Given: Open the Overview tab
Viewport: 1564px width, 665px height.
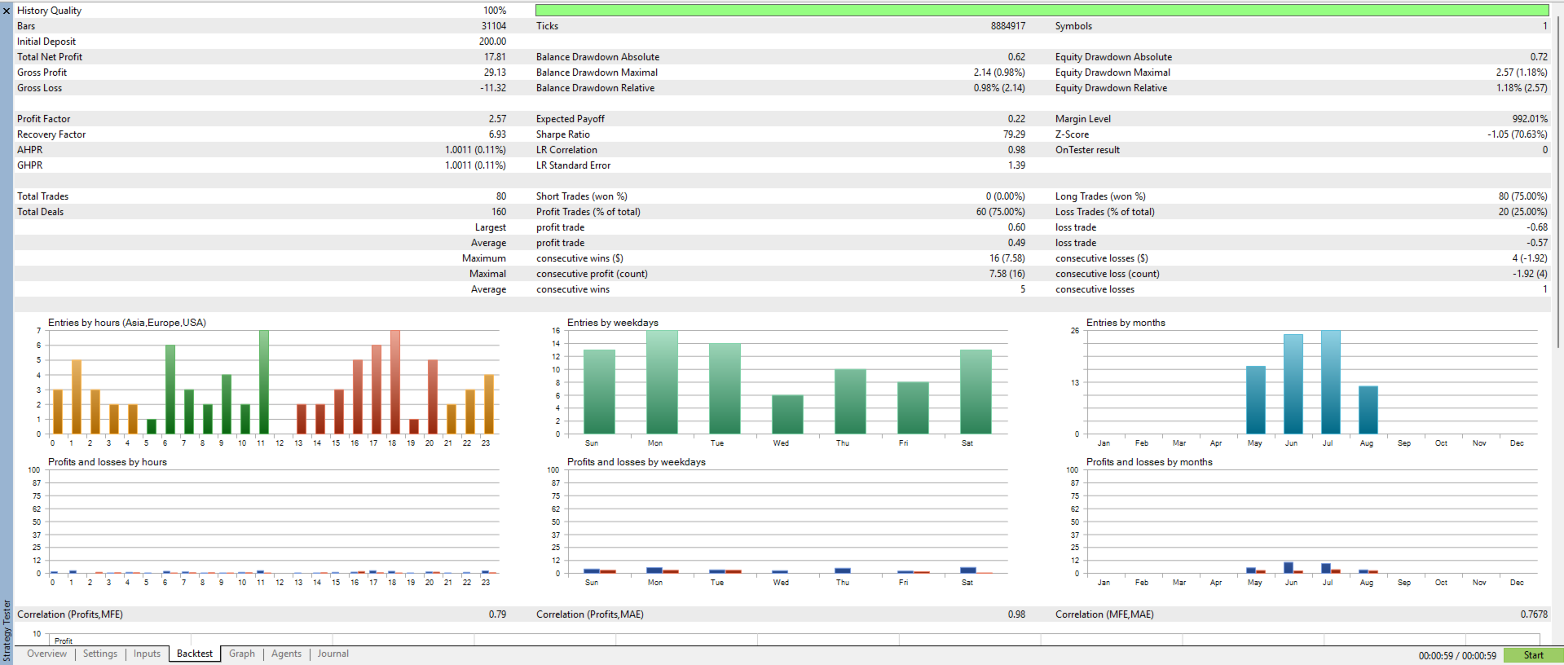Looking at the screenshot, I should [x=46, y=654].
